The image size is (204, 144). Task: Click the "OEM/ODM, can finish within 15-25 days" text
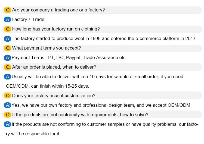[48, 86]
